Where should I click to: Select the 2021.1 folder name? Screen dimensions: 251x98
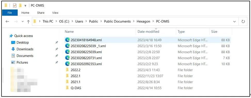coord(75,82)
